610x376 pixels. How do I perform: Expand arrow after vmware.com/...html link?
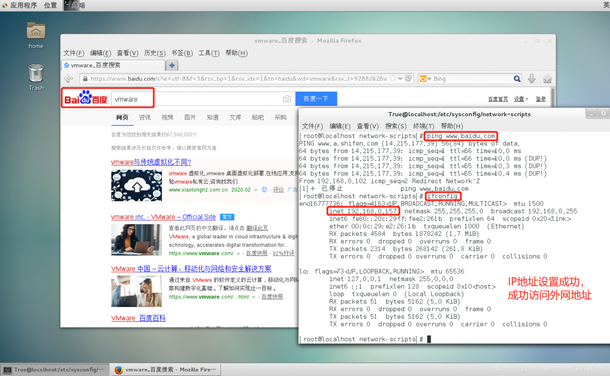pyautogui.click(x=253, y=297)
